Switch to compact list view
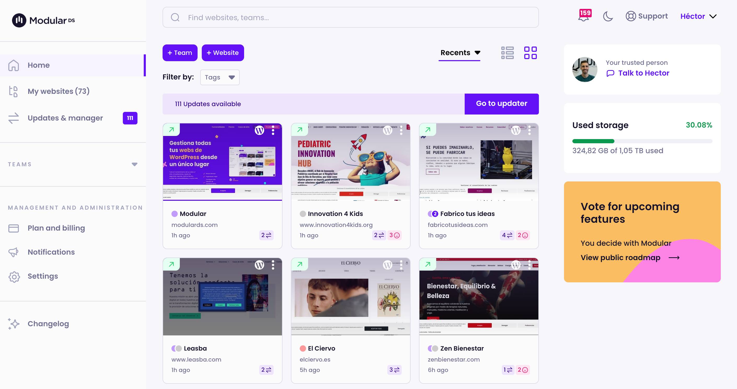Viewport: 737px width, 389px height. [x=507, y=52]
